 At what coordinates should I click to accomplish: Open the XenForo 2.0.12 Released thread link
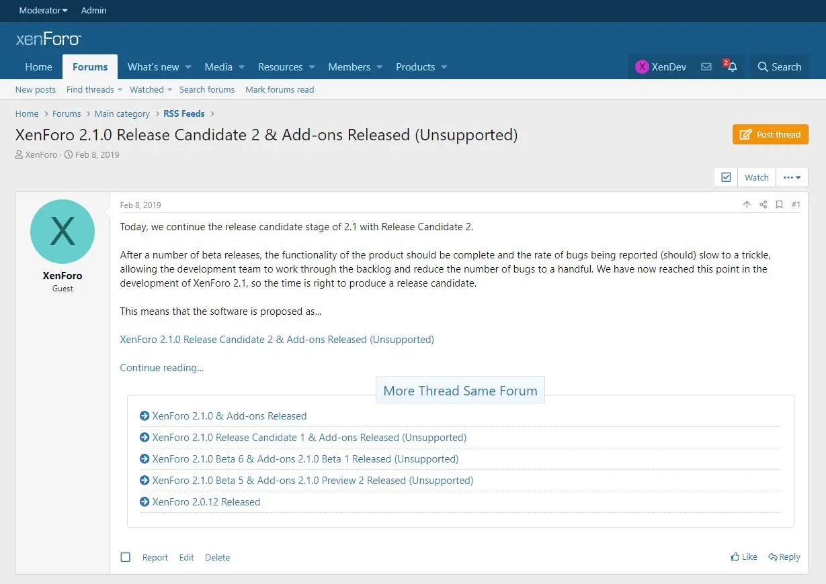click(206, 502)
